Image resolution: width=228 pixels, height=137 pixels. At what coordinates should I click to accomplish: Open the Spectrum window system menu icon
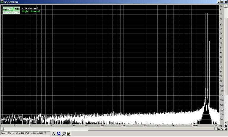point(2,2)
